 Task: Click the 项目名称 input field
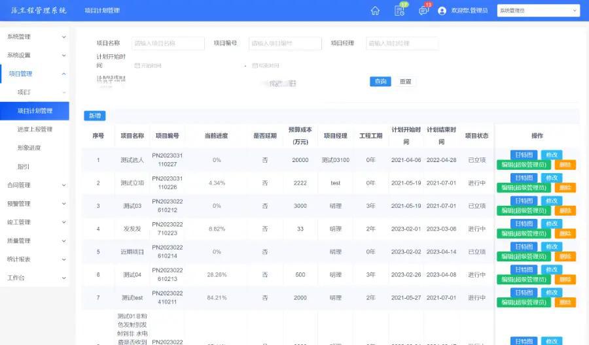tap(168, 43)
